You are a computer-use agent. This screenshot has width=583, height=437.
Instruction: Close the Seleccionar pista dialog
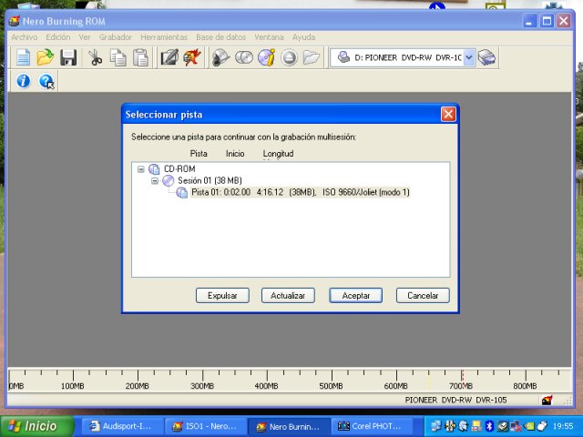pos(448,114)
